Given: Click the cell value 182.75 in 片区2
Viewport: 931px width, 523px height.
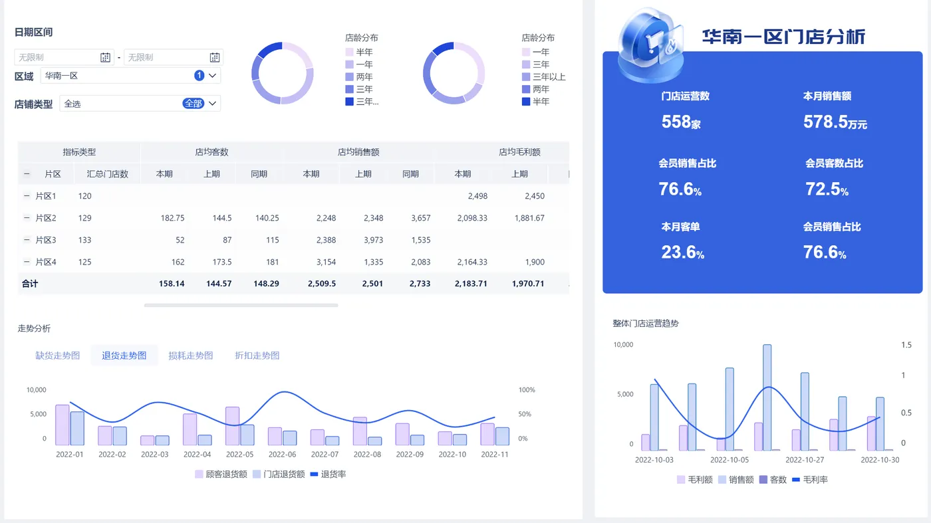Looking at the screenshot, I should [x=172, y=218].
